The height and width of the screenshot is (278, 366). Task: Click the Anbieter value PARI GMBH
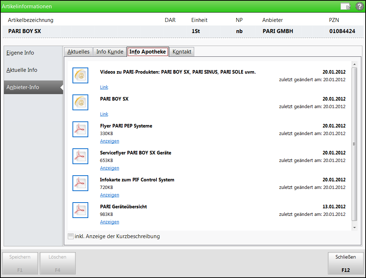pyautogui.click(x=278, y=31)
